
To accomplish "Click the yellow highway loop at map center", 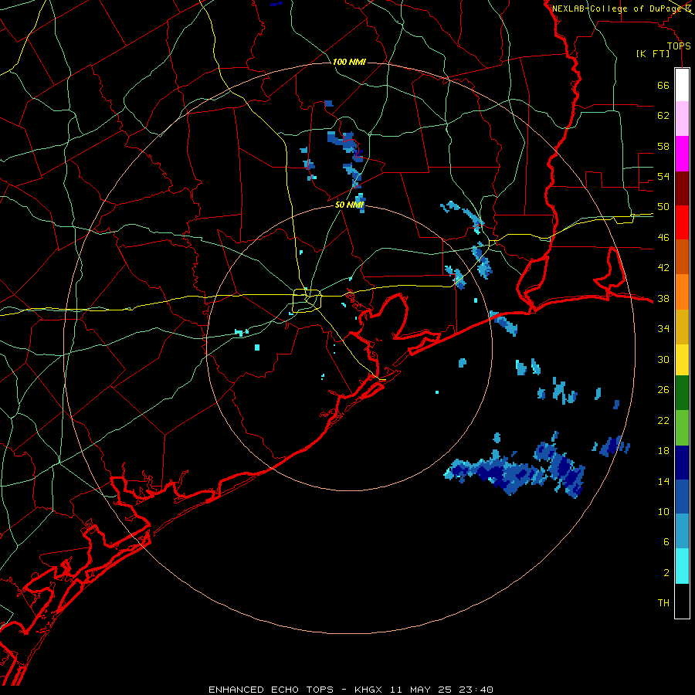I will 307,300.
